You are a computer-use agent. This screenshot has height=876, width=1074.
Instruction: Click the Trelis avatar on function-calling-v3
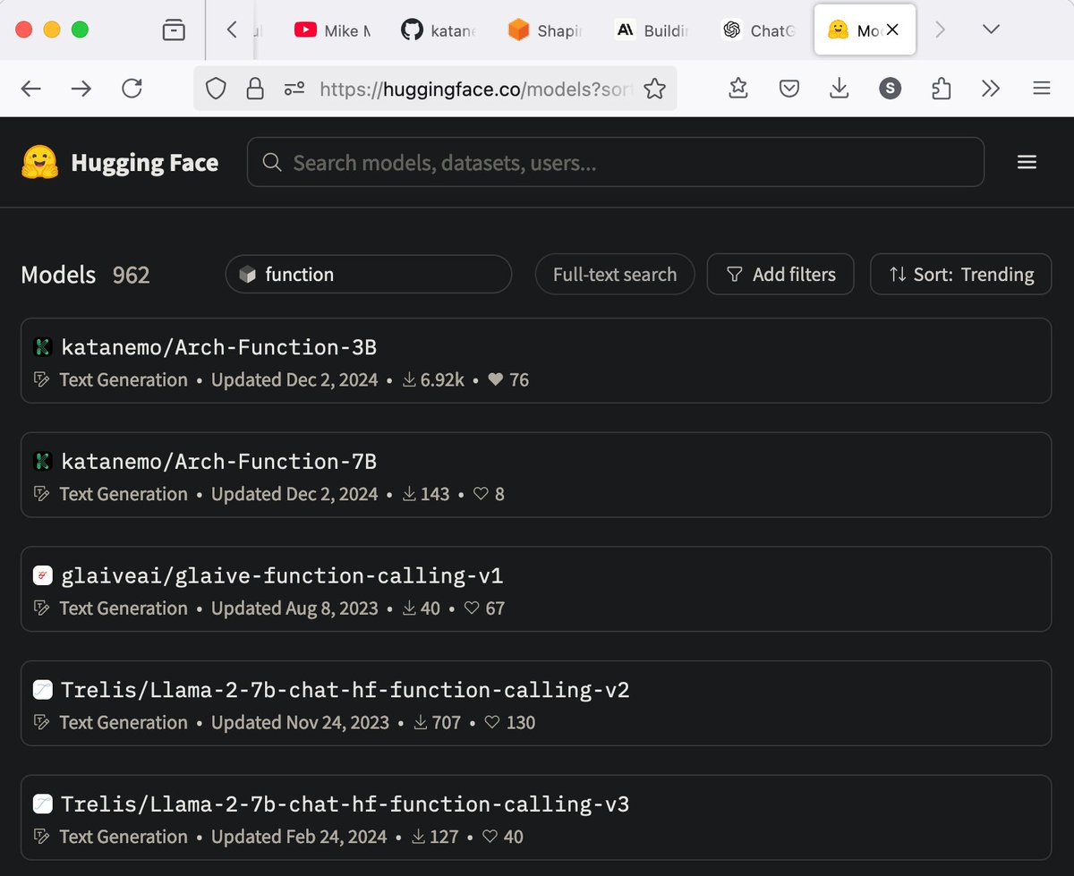(43, 804)
